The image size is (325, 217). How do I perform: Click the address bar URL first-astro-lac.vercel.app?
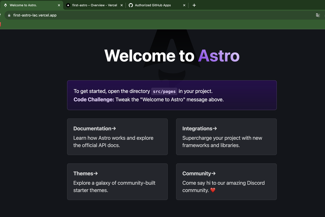click(x=35, y=15)
